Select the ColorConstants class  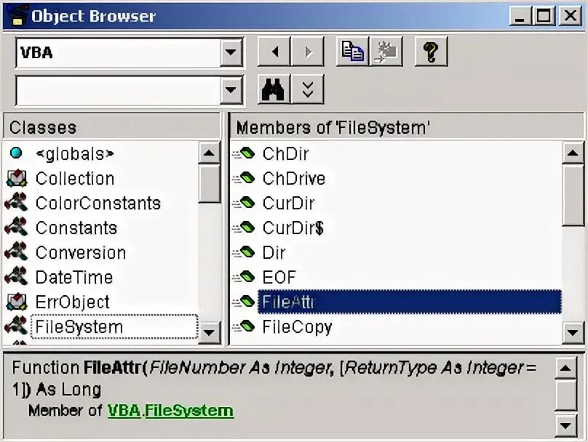tap(98, 204)
